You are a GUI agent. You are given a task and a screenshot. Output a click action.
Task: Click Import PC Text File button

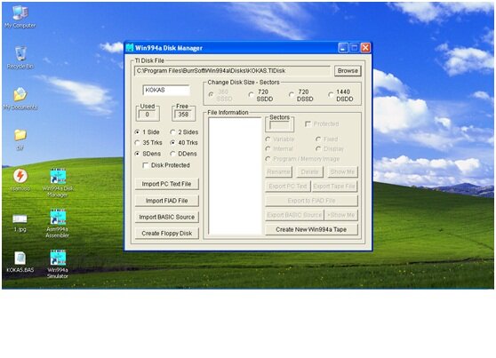click(167, 184)
